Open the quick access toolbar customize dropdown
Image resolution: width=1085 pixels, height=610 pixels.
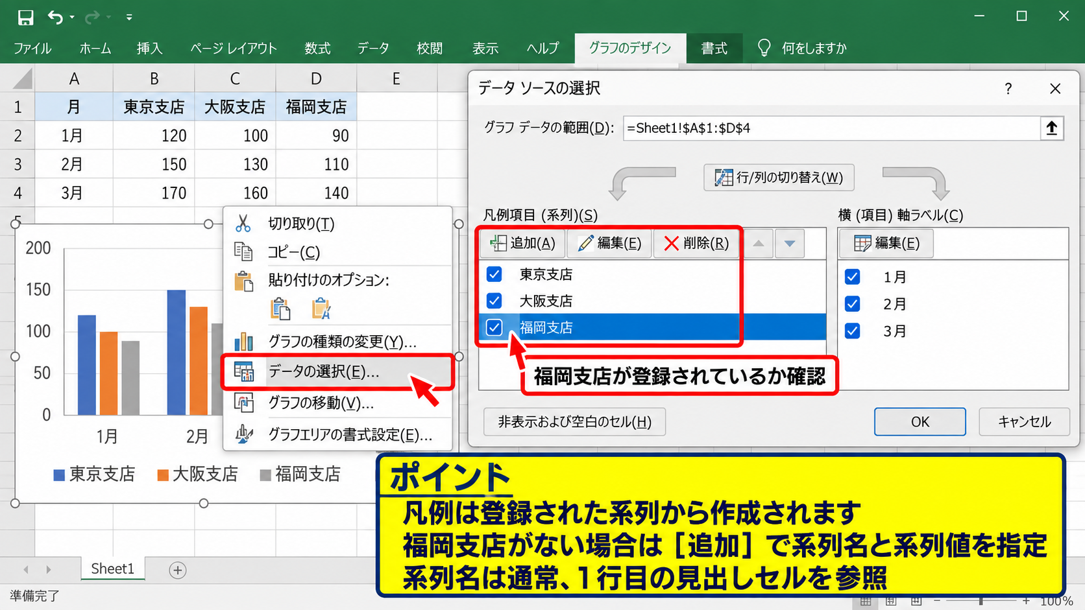pyautogui.click(x=129, y=18)
